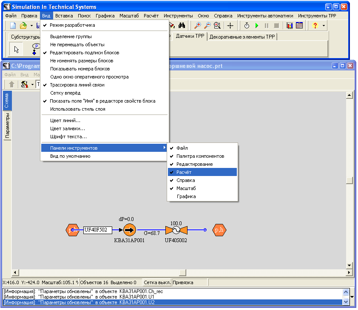The height and width of the screenshot is (310, 358).
Task: Click the pump block KBA31AP001 on schema
Action: tap(129, 230)
